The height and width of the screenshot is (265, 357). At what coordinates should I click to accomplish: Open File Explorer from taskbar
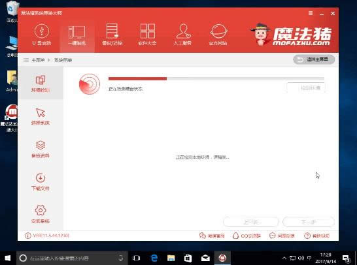point(171,258)
